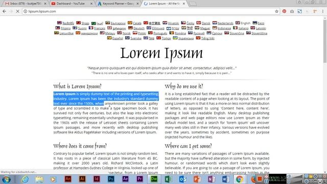Click the large Lorem Ipsum page title
Screen dimensions: 327x184
[x=161, y=53]
